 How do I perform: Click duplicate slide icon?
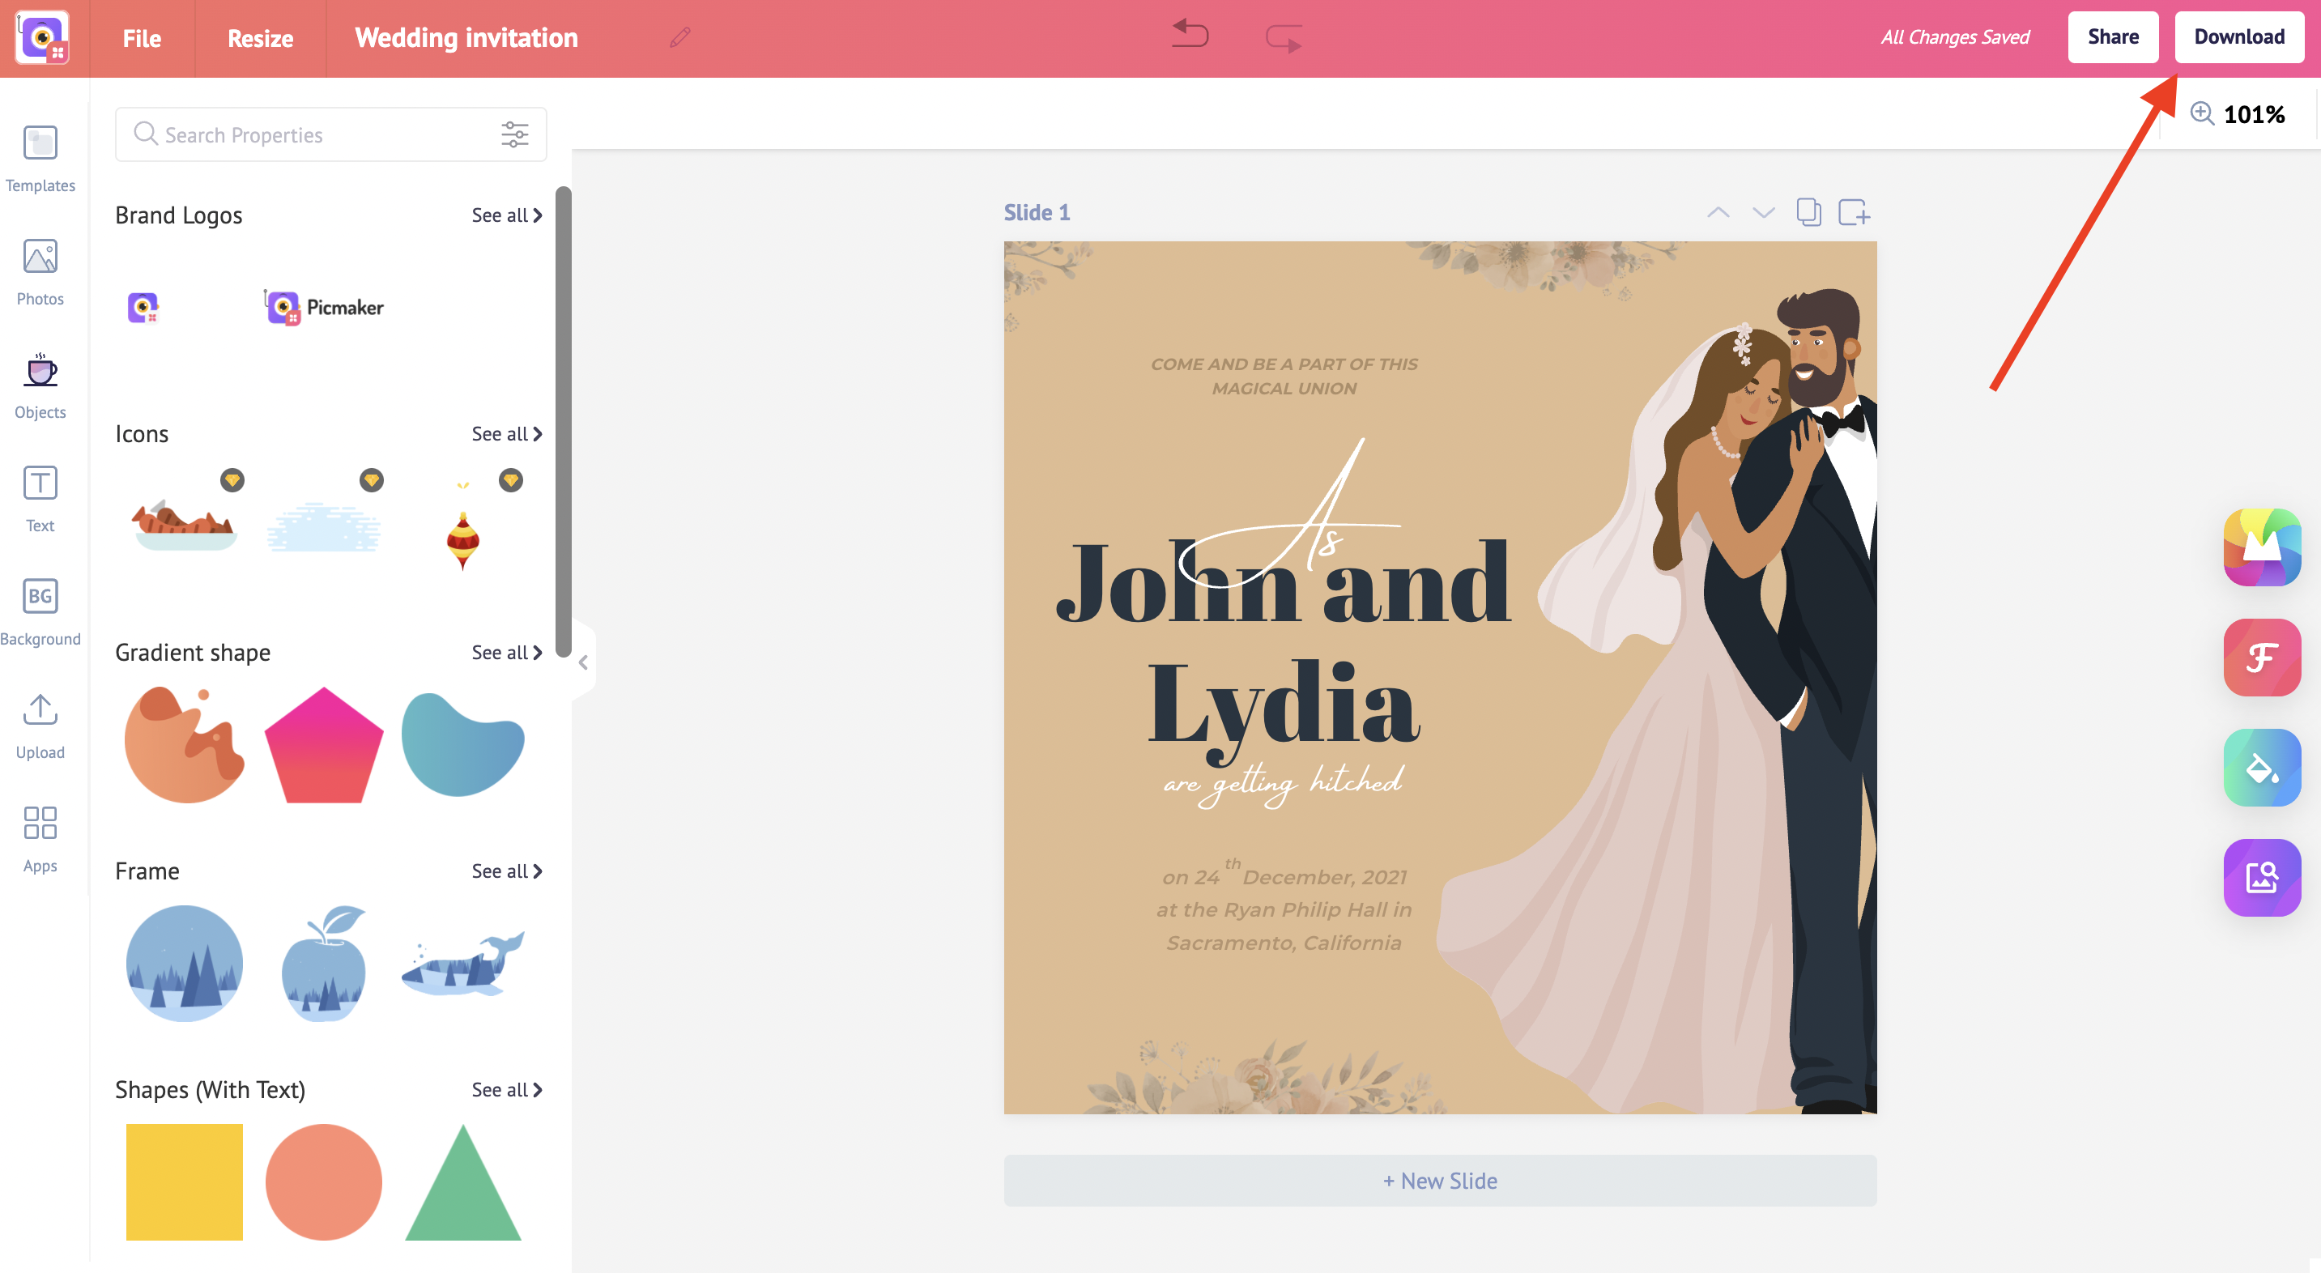click(x=1807, y=211)
